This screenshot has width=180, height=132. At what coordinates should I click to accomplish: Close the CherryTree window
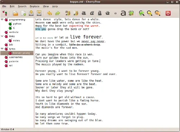pyautogui.click(x=177, y=2)
